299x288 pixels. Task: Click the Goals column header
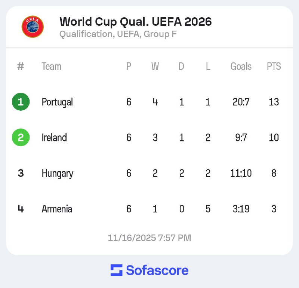(241, 67)
